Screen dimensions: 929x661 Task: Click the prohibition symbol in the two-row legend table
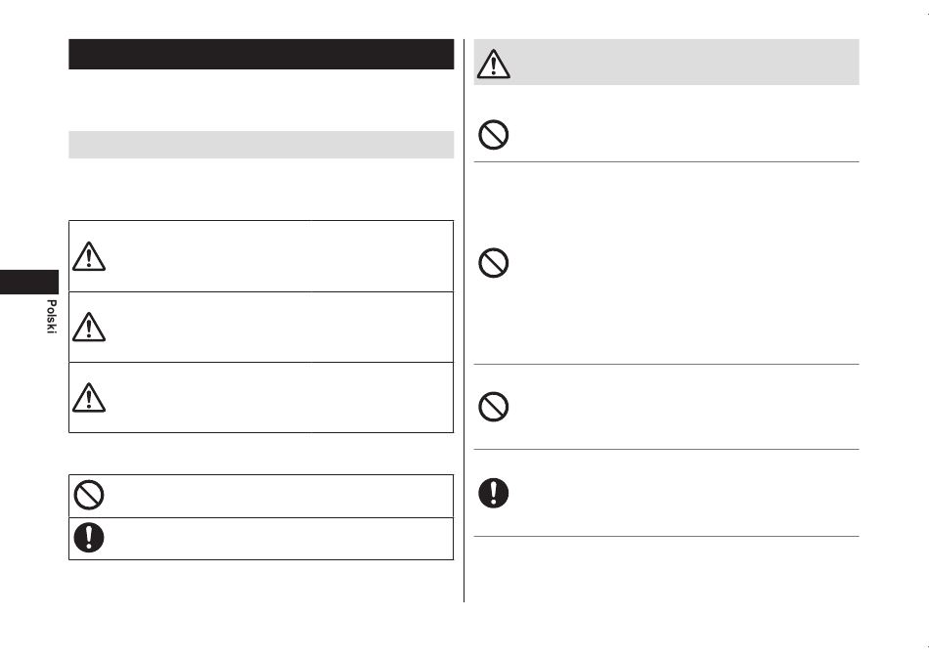click(x=89, y=495)
